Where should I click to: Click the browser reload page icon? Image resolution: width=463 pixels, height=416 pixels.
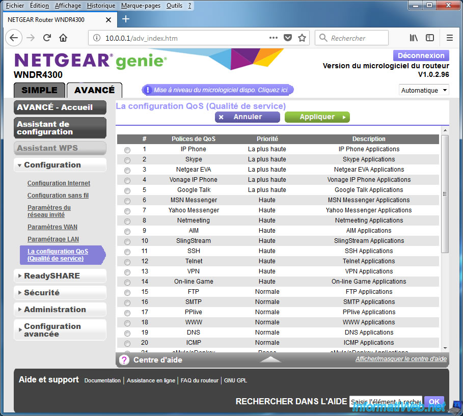[47, 38]
